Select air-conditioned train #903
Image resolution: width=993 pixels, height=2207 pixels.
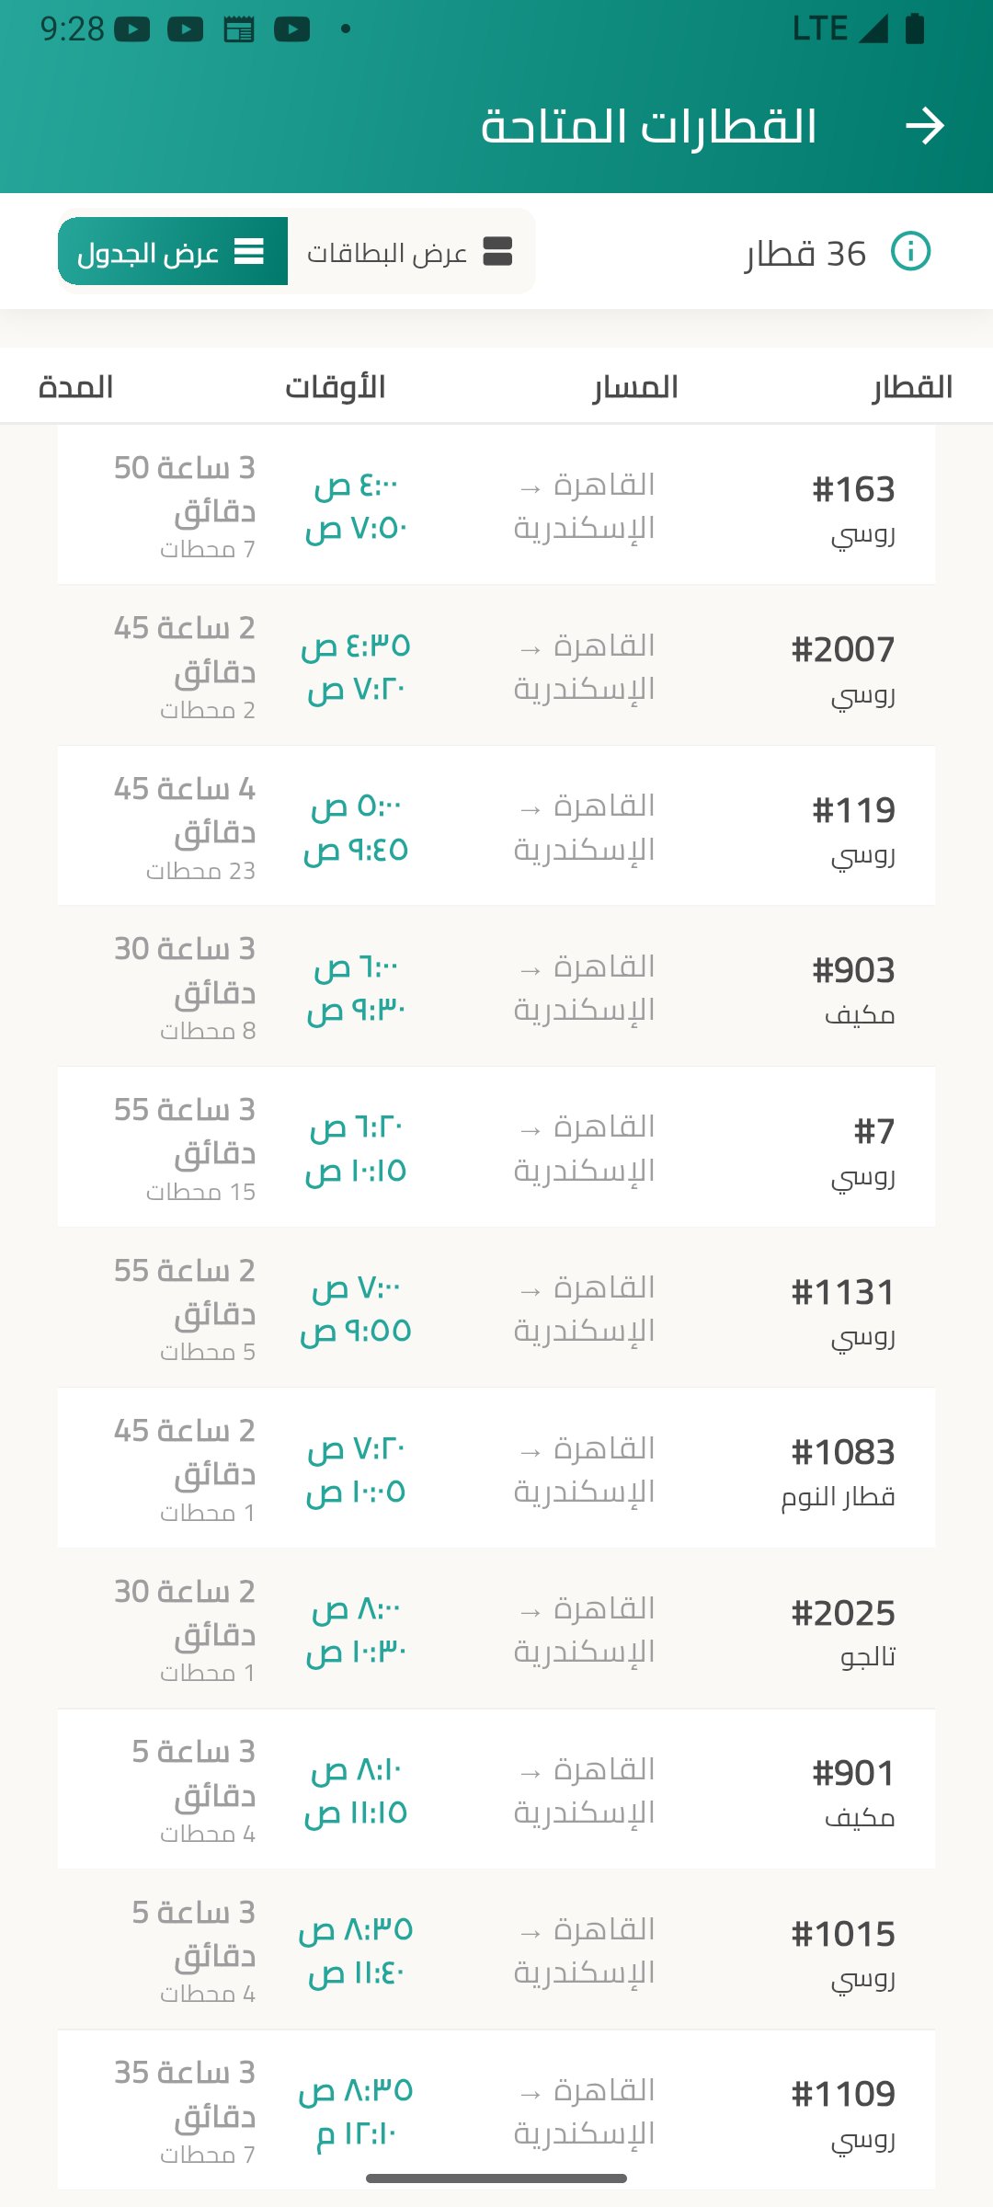[x=496, y=987]
